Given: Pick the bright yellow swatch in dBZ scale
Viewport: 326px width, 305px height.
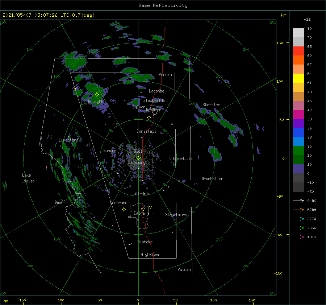Looking at the screenshot, I should coord(298,78).
